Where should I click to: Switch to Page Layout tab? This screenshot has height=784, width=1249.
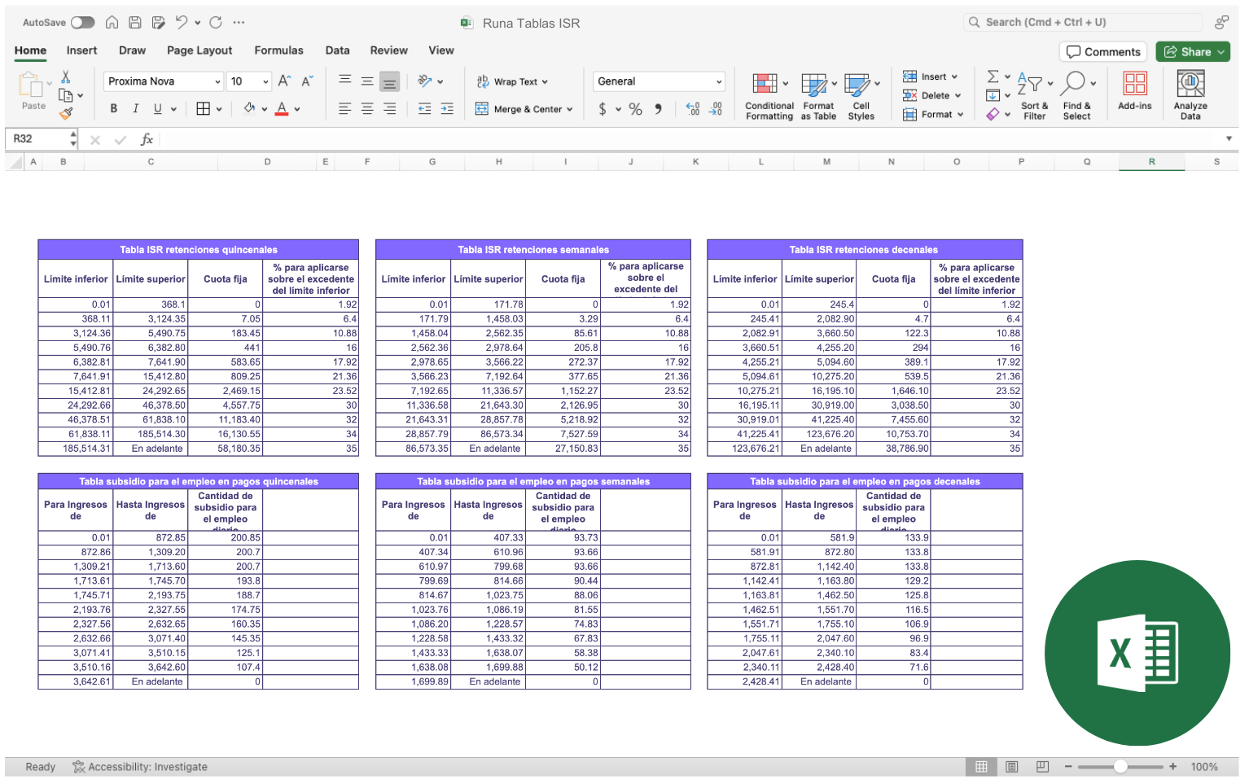pyautogui.click(x=199, y=50)
